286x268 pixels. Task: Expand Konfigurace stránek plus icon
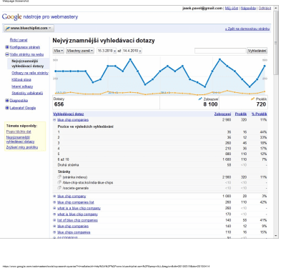pos(7,47)
